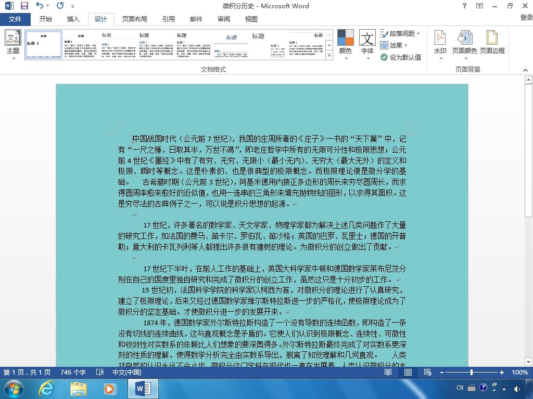Show hidden tray icons arrow
This screenshot has height=399, width=533.
click(x=504, y=389)
